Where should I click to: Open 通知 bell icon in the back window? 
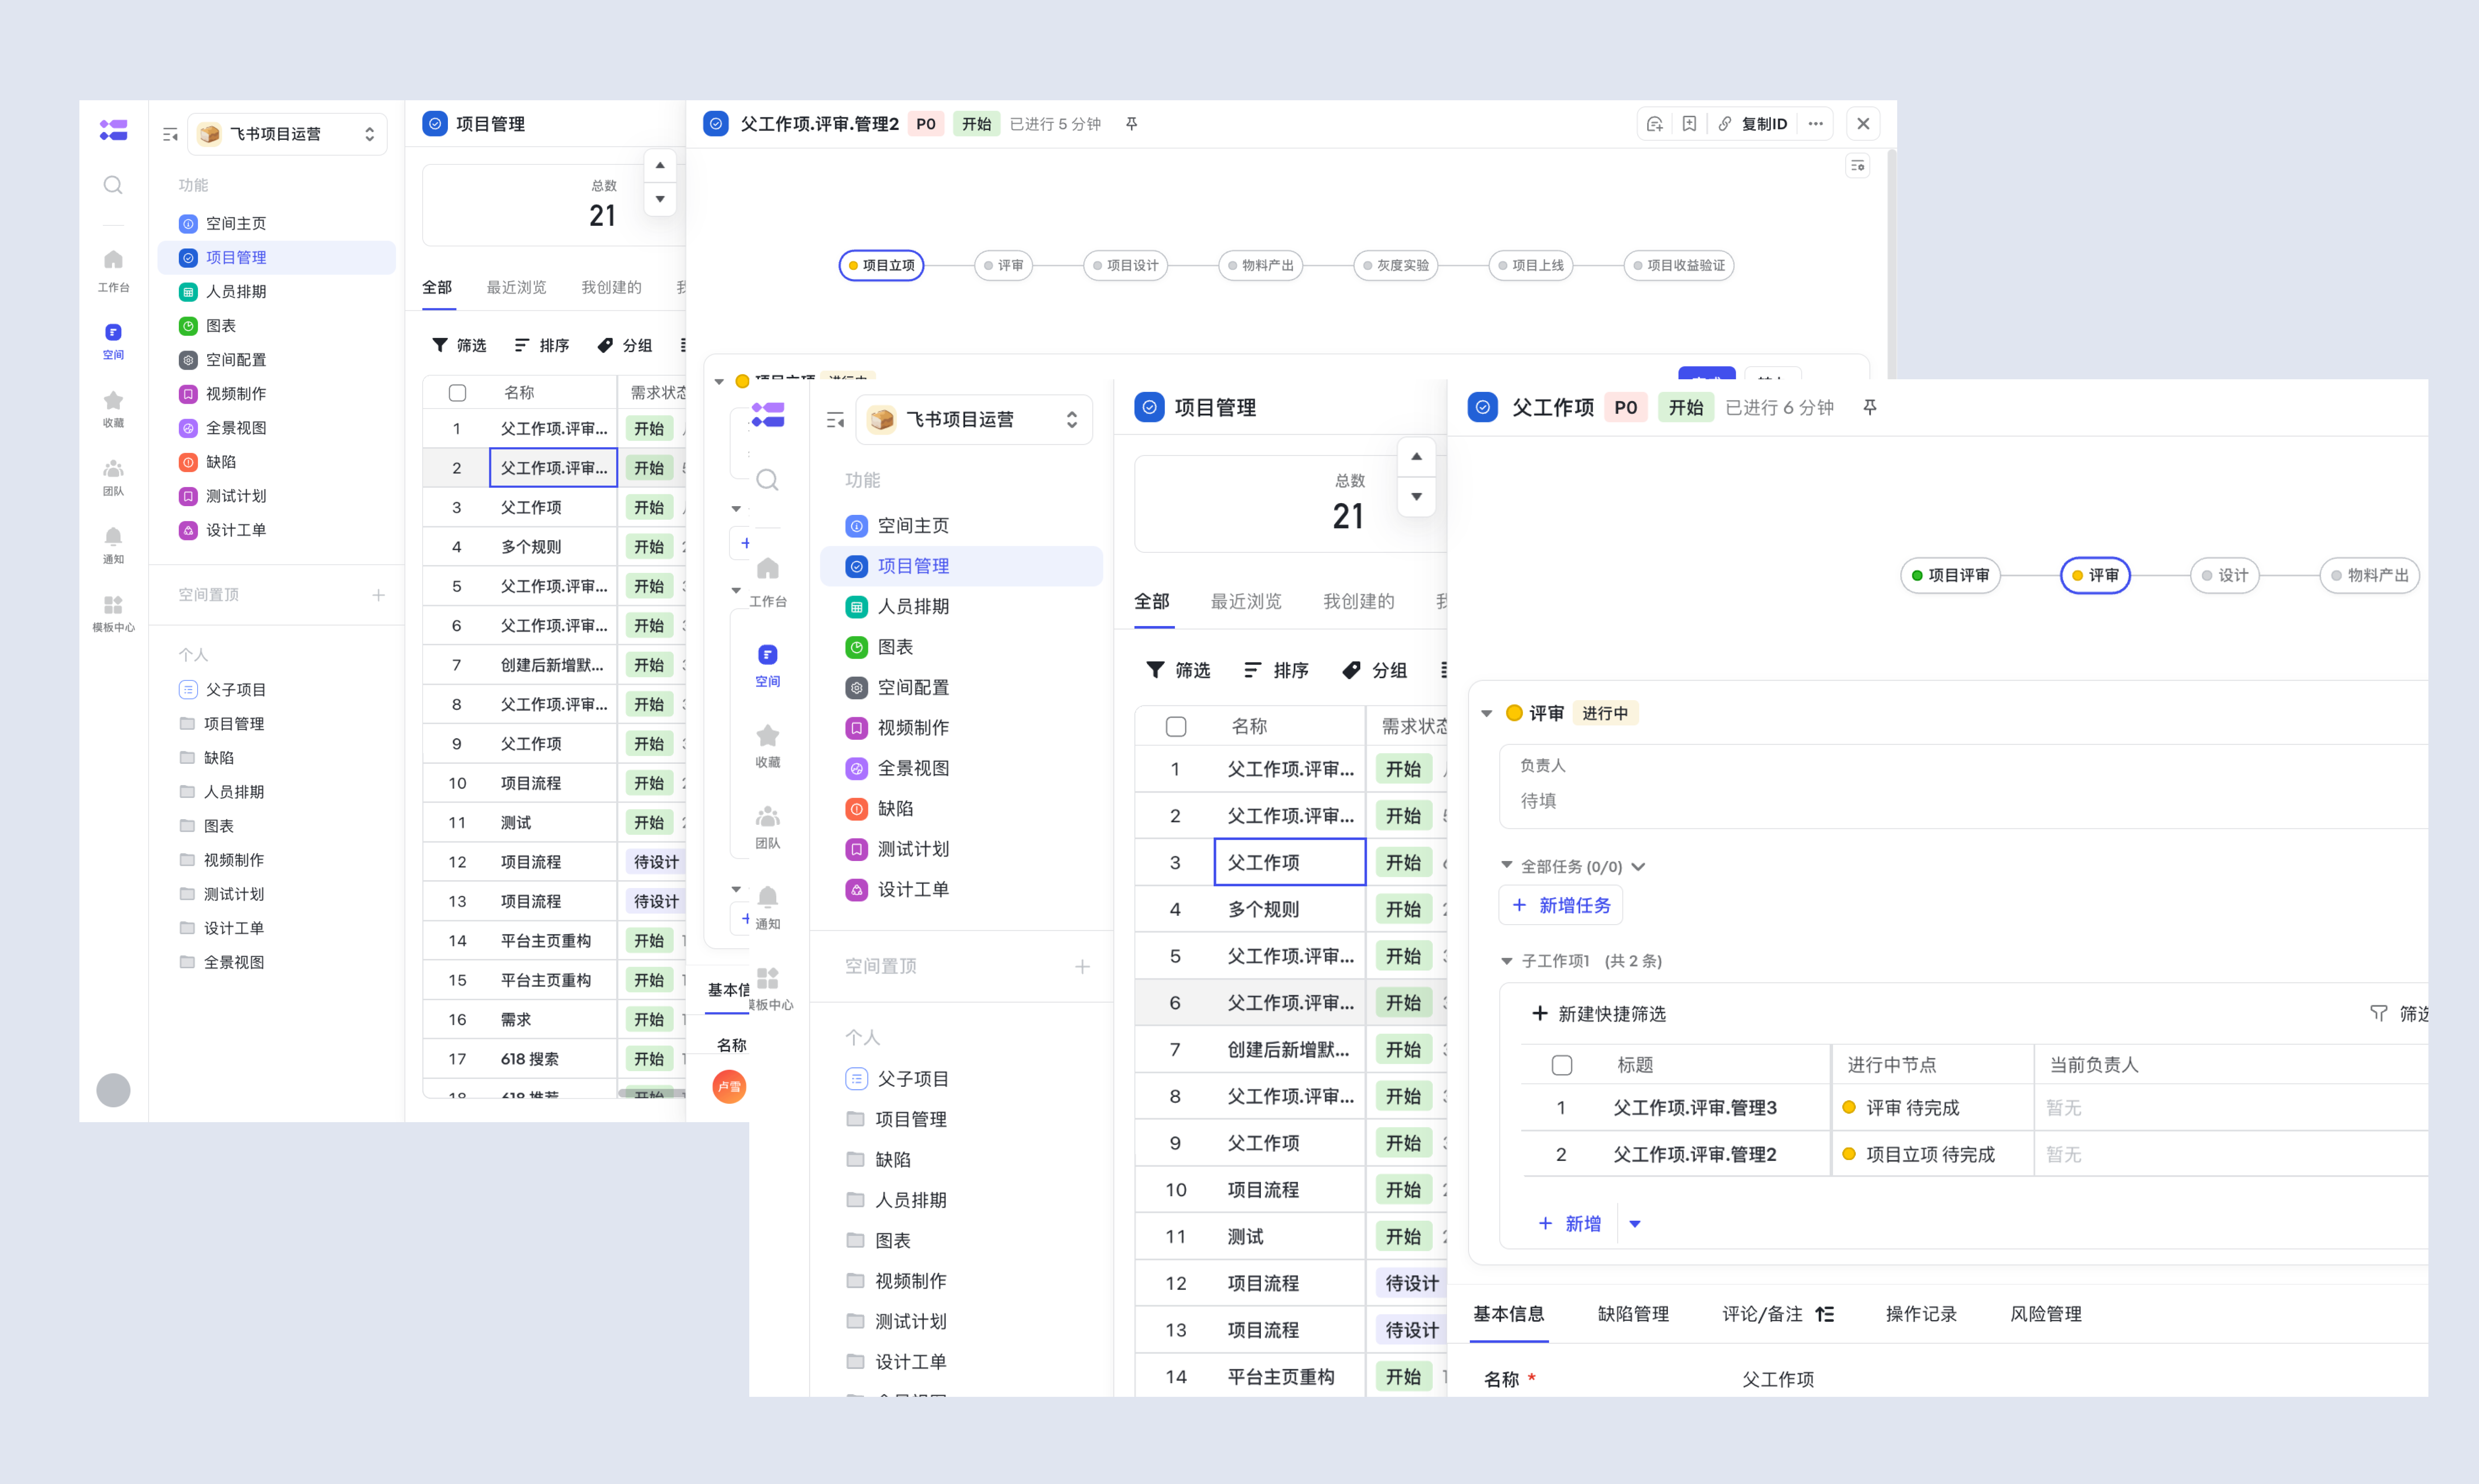tap(113, 536)
